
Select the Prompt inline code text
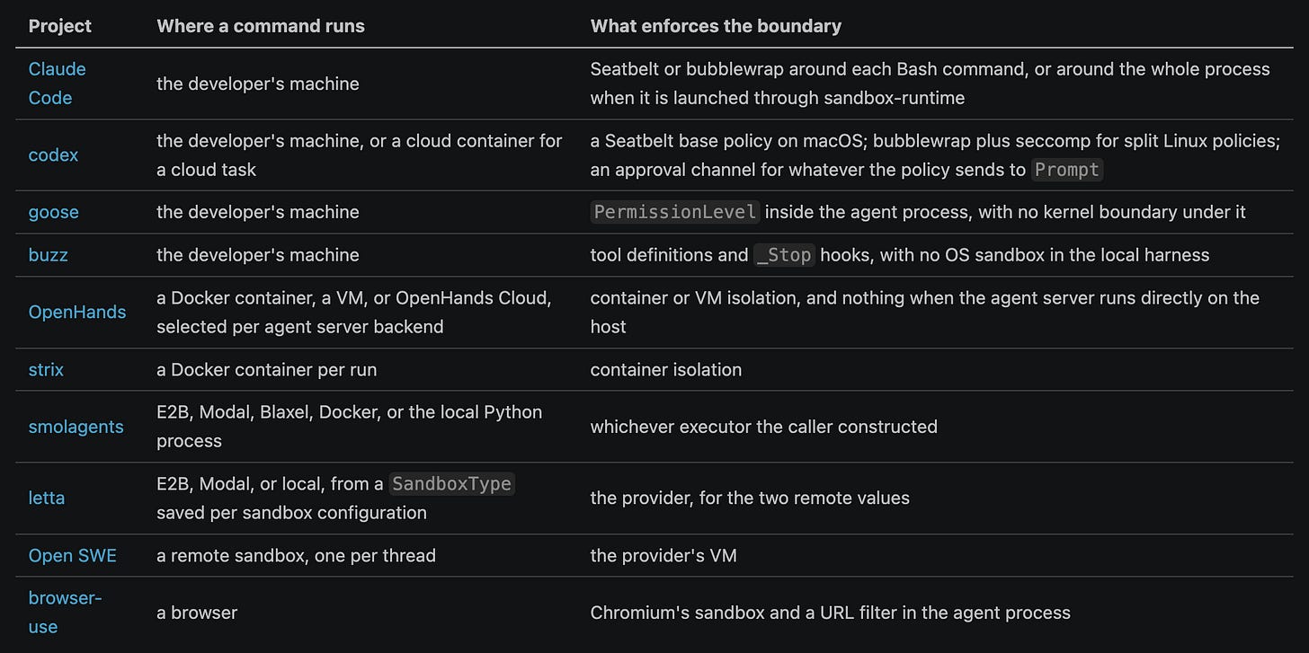tap(1067, 170)
